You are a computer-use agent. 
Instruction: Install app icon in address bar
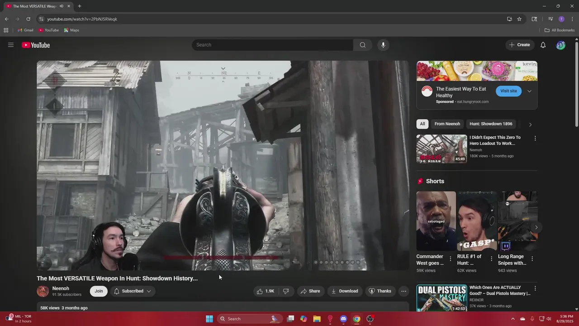(509, 19)
